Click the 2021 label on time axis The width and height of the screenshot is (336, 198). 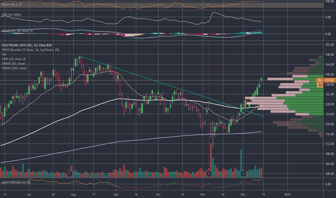[x=288, y=194]
